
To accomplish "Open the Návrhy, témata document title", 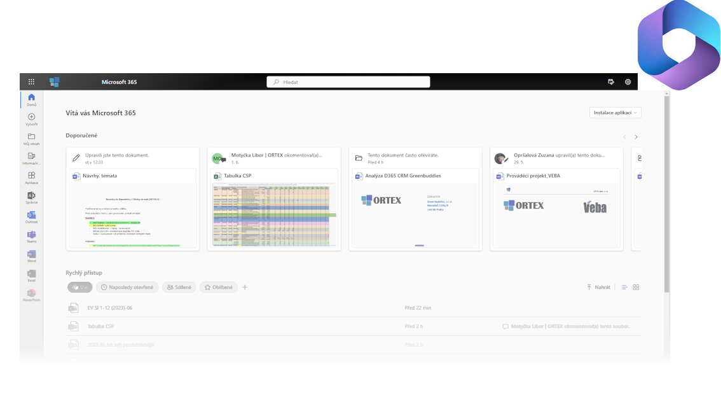I will pos(100,176).
